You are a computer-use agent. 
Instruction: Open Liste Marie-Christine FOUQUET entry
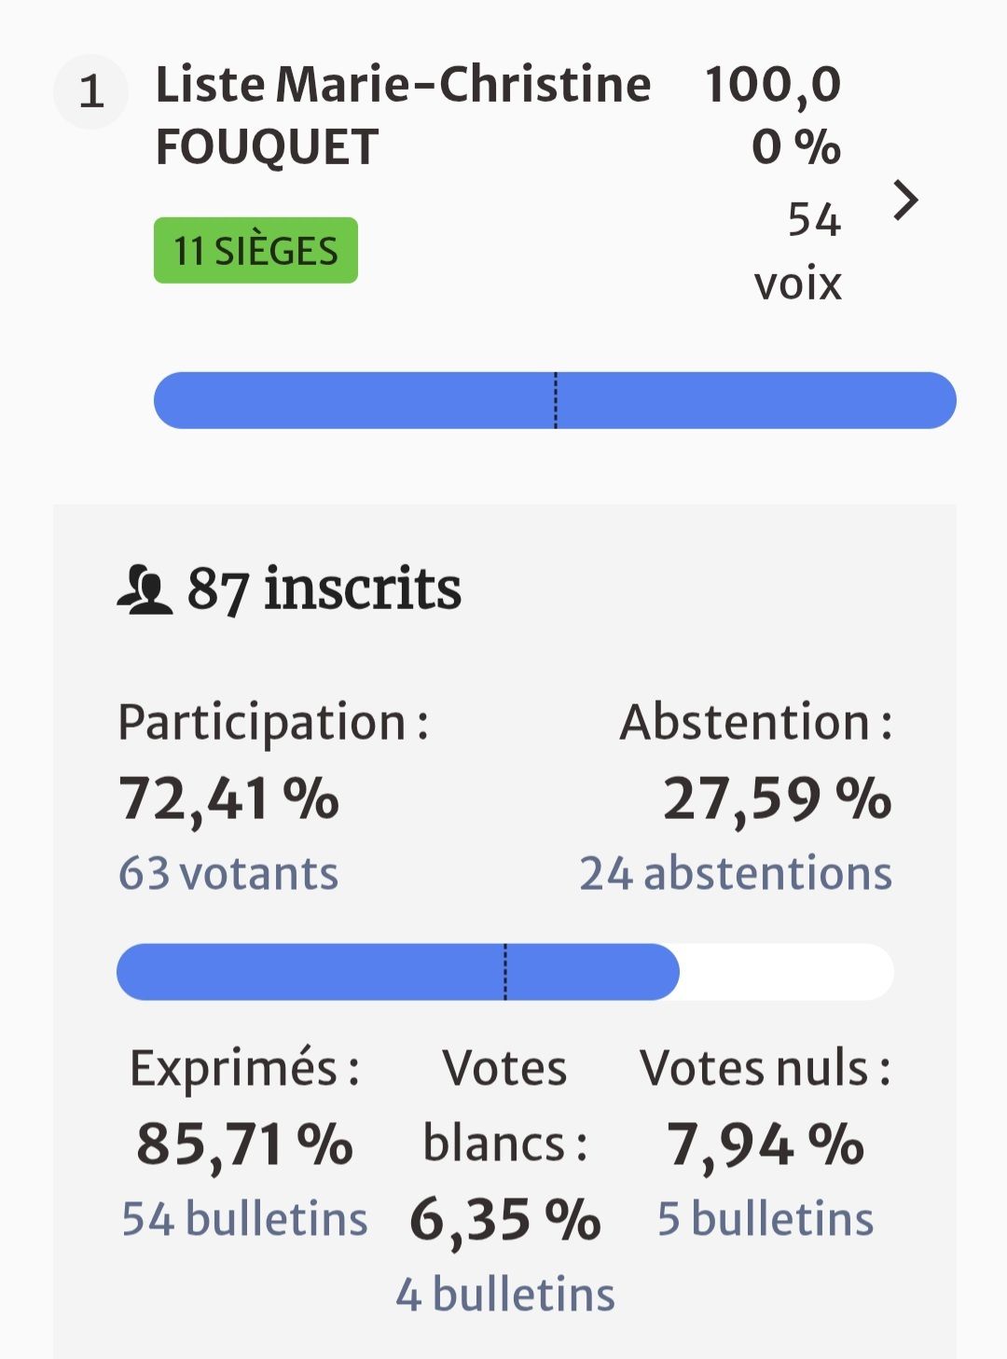402,116
